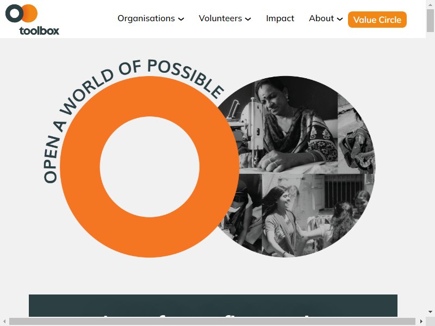Expand the Organisations chevron arrow
435x326 pixels.
click(181, 19)
